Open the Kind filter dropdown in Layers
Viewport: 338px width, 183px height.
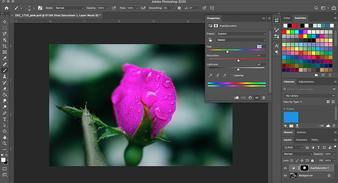[x=293, y=147]
